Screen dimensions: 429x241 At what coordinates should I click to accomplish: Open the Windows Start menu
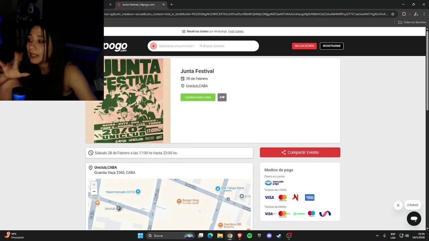(x=140, y=236)
